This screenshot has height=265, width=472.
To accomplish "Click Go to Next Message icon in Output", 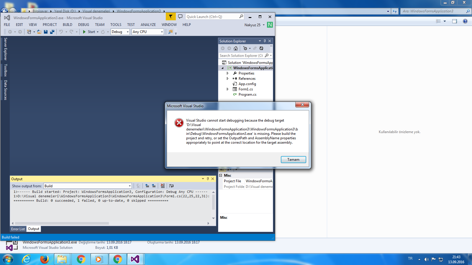I will point(154,186).
